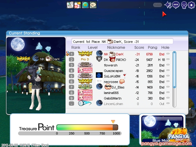Sort standings by Level column
Viewport: 196px width, 147px height.
tap(92, 47)
